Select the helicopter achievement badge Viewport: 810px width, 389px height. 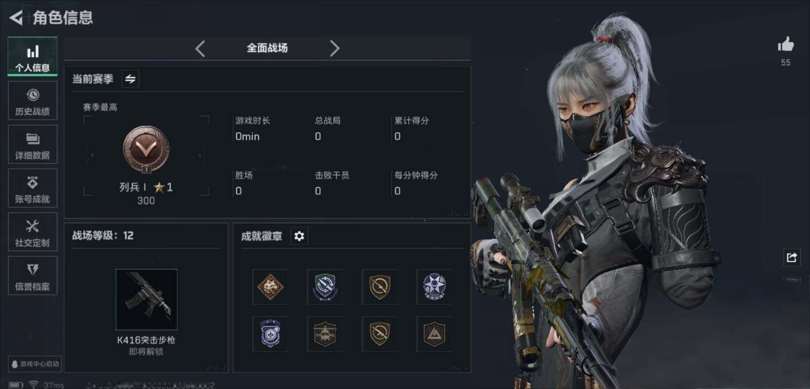click(x=325, y=334)
